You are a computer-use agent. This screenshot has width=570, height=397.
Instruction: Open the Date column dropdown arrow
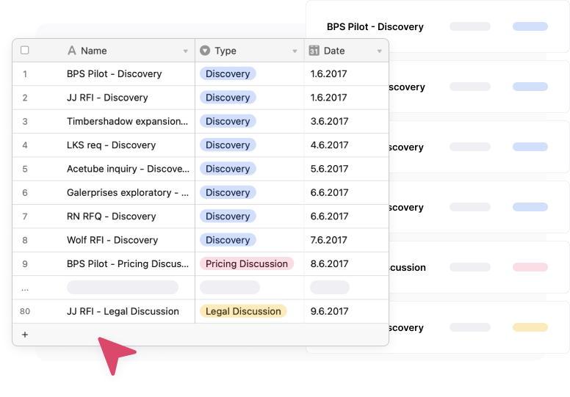(x=379, y=51)
